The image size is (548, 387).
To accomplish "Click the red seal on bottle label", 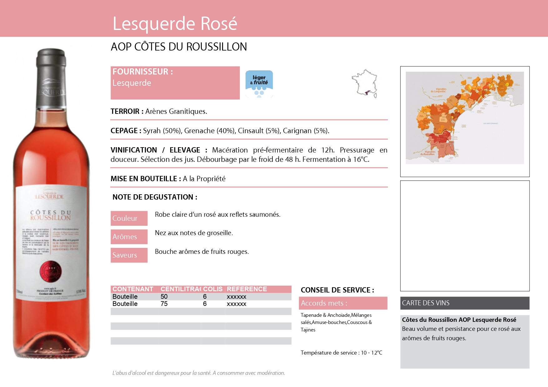I will [51, 271].
